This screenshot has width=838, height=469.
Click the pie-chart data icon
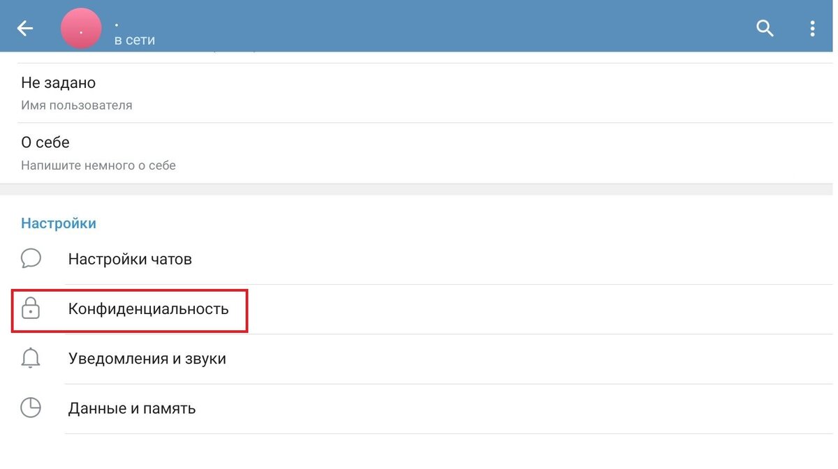pyautogui.click(x=31, y=408)
